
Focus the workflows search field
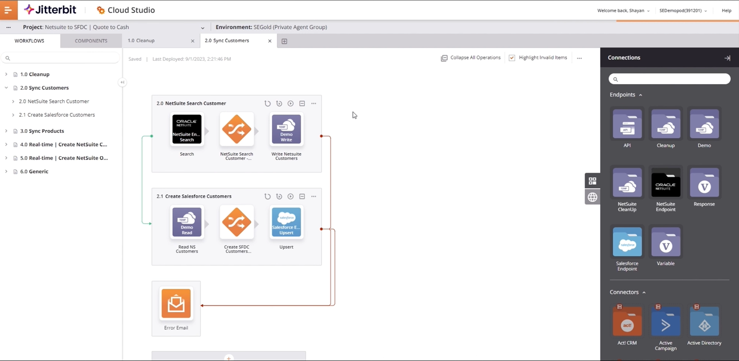click(x=61, y=58)
